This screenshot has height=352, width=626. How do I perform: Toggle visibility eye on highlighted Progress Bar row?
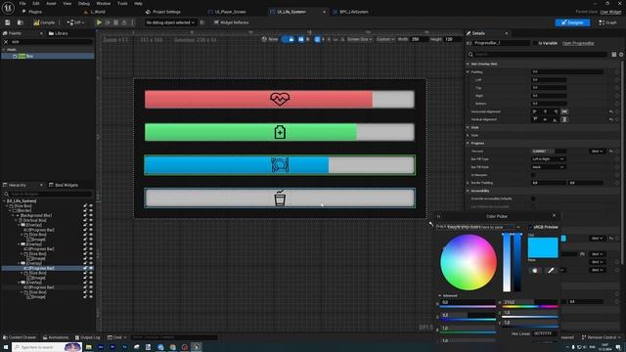click(x=91, y=268)
